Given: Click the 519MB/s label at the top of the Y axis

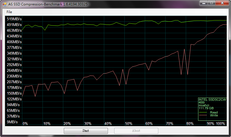Looking at the screenshot, I should tap(14, 19).
